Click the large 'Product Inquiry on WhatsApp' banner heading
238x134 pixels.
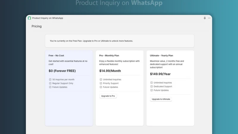pyautogui.click(x=119, y=3)
